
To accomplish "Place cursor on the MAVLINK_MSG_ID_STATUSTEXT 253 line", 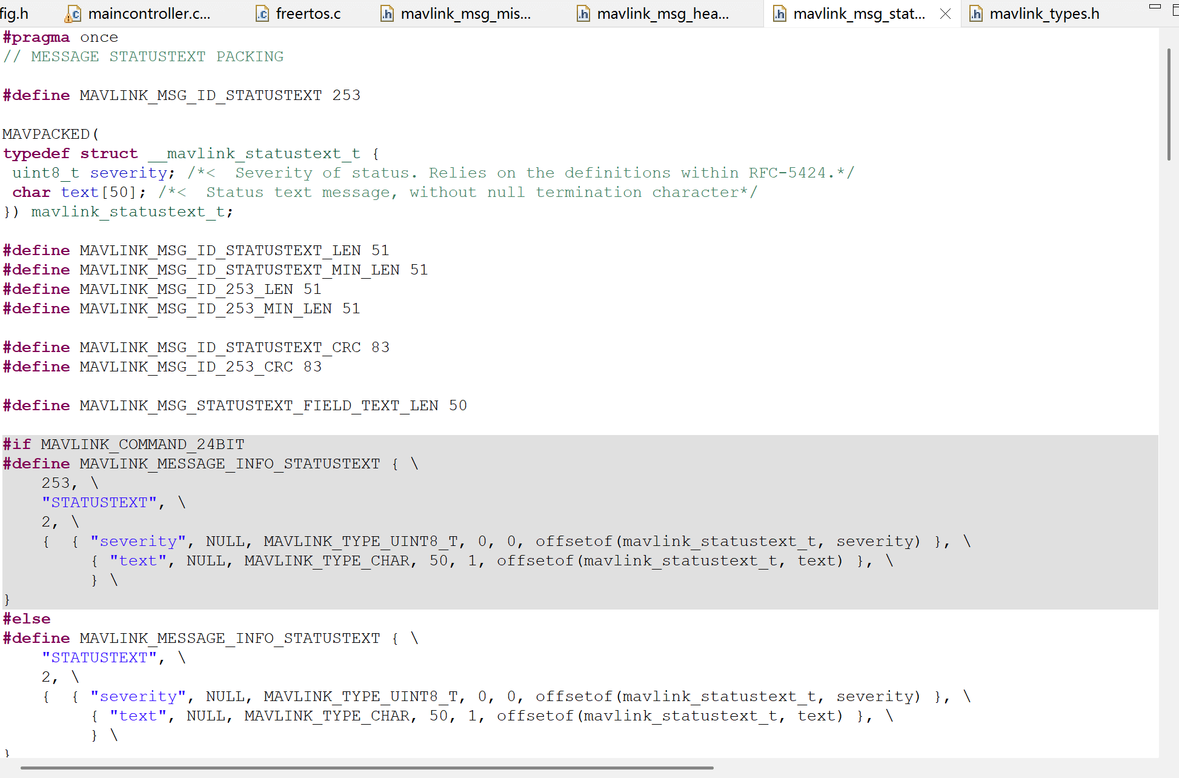I will [x=182, y=95].
